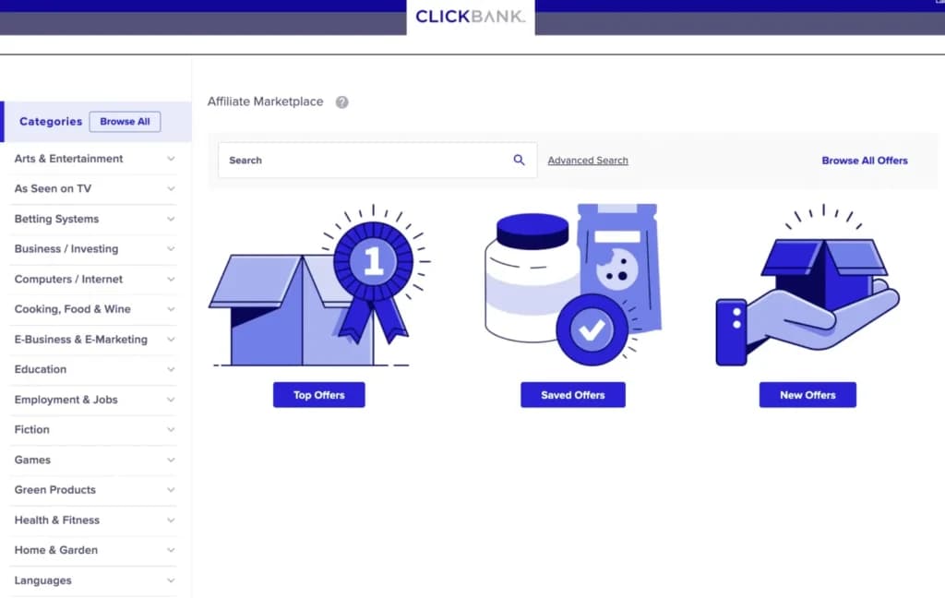945x598 pixels.
Task: Expand Cooking, Food & Wine chevron
Action: [x=171, y=309]
